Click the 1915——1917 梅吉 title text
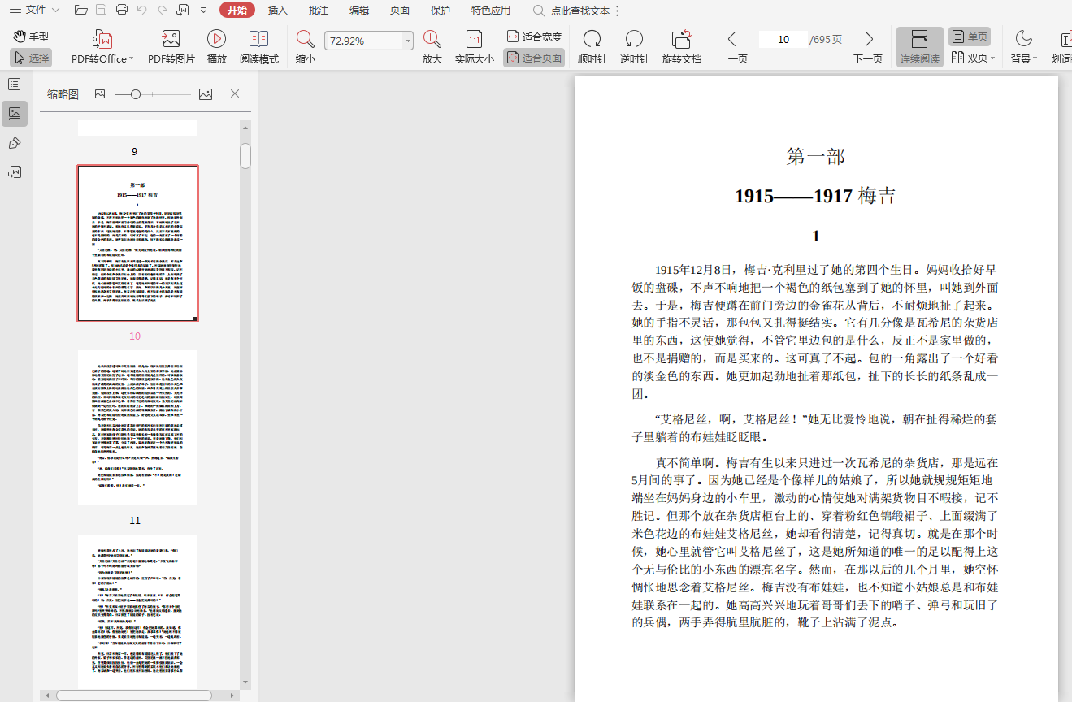1072x702 pixels. click(x=815, y=196)
